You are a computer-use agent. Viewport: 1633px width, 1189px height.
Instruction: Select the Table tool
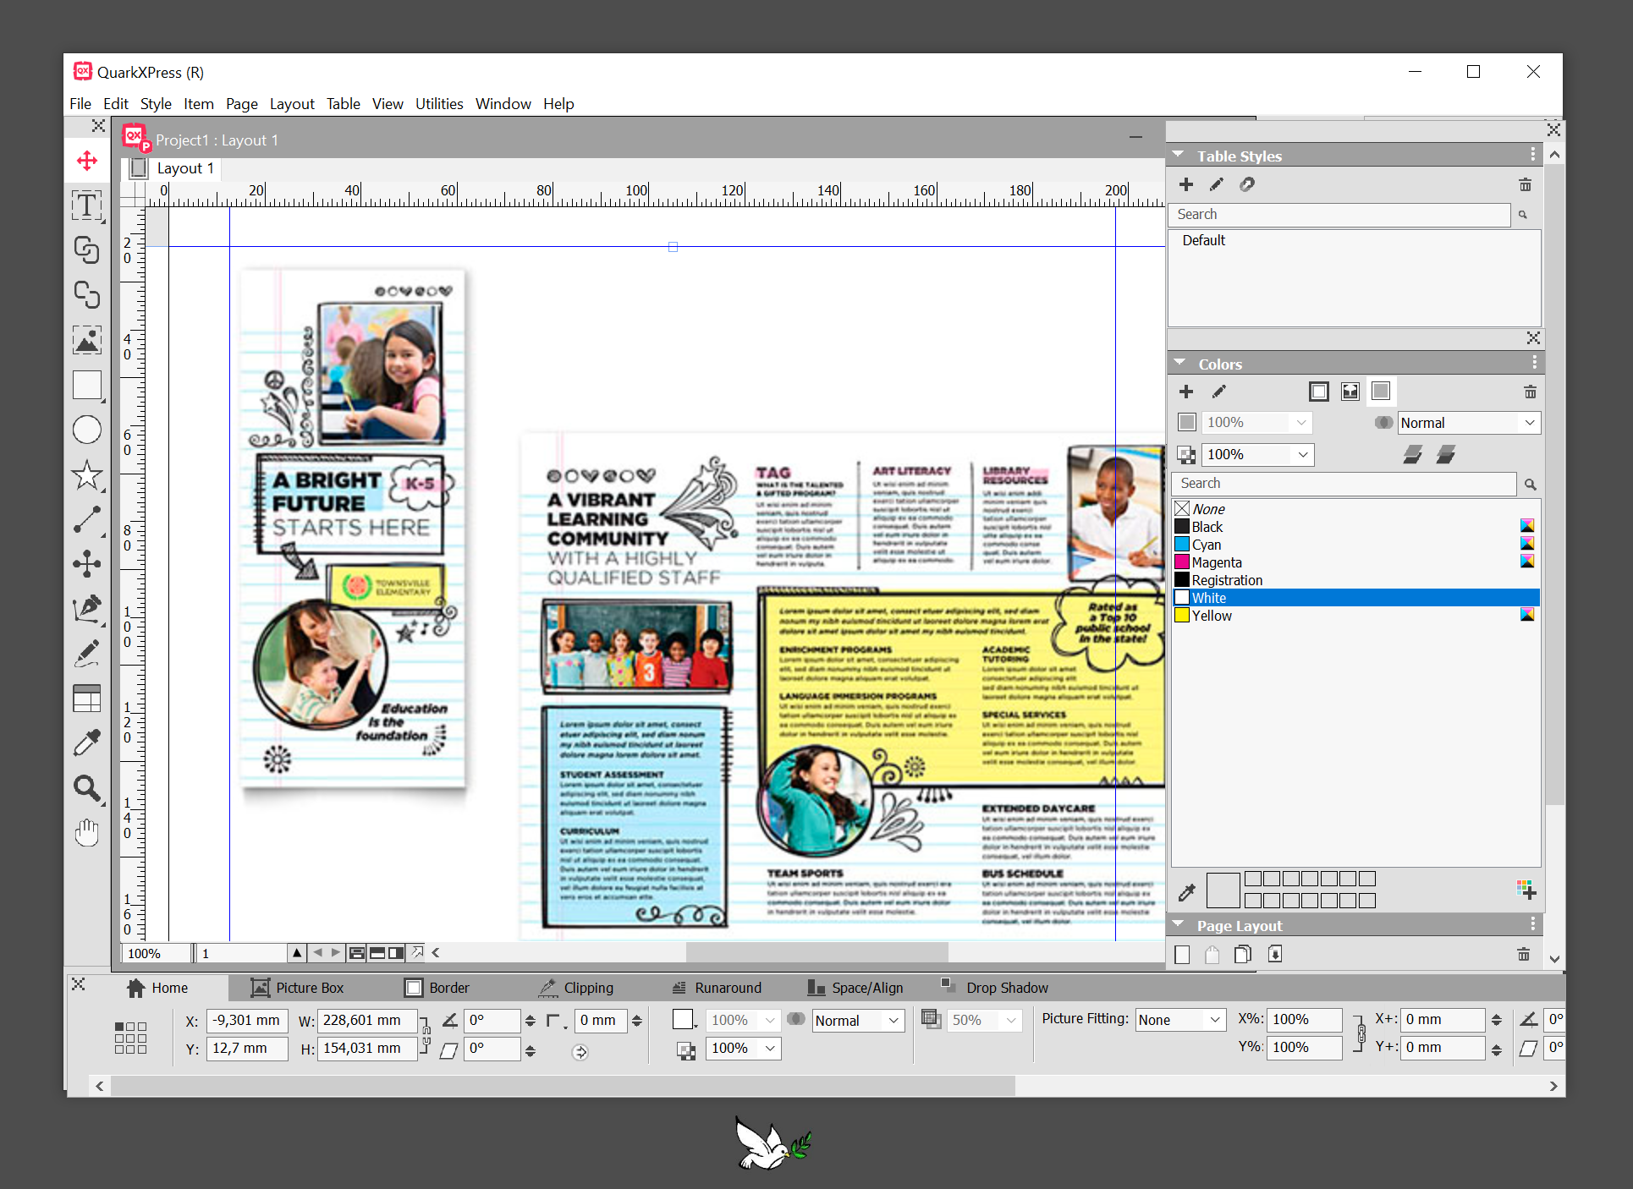(x=86, y=699)
